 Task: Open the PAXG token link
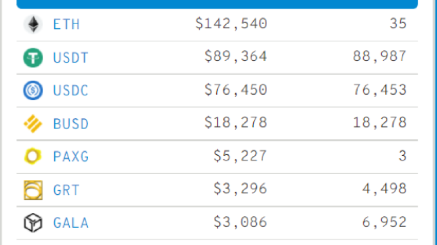point(71,156)
